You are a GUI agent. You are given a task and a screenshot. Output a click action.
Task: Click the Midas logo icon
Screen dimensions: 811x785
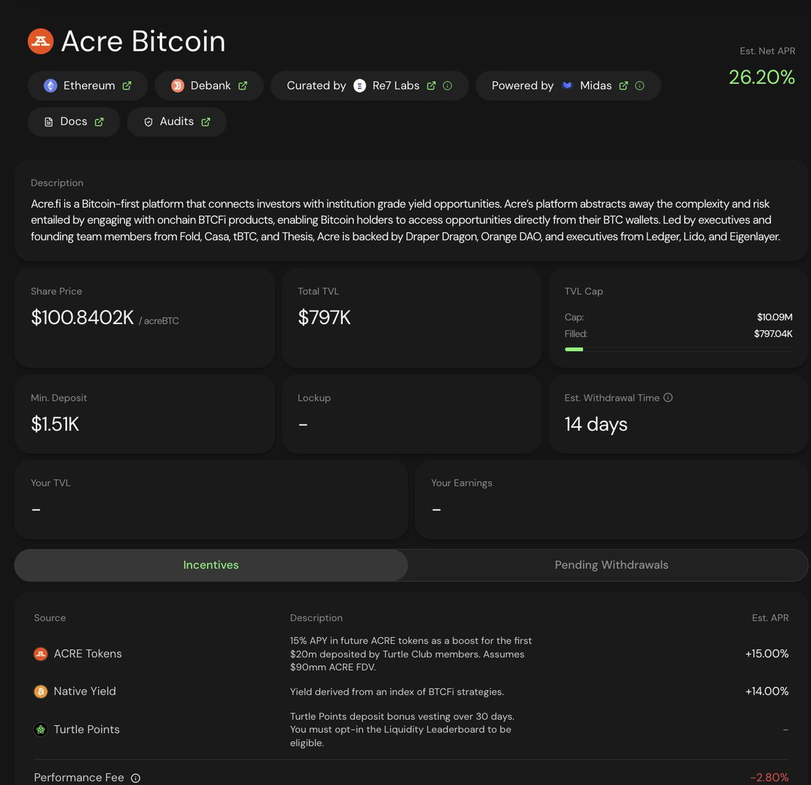point(568,86)
